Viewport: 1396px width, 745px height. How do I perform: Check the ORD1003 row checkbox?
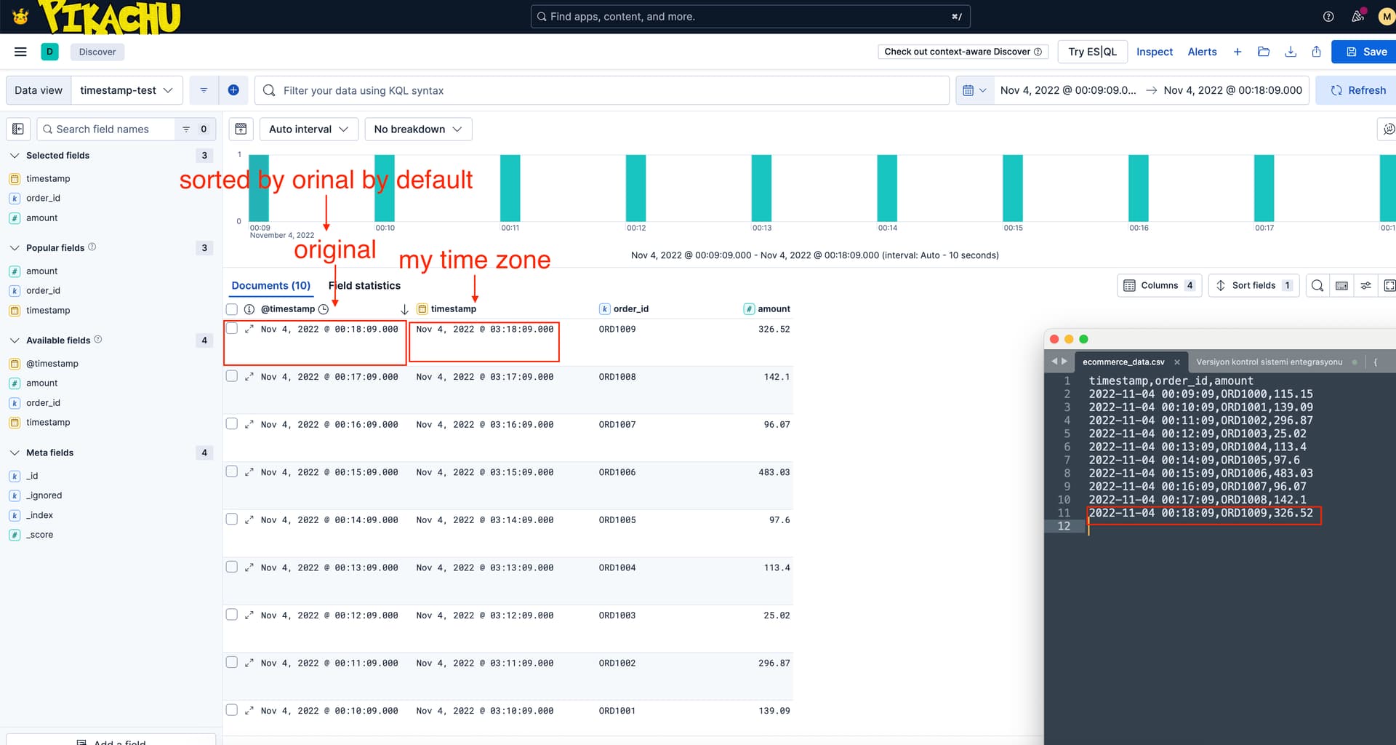click(x=232, y=614)
